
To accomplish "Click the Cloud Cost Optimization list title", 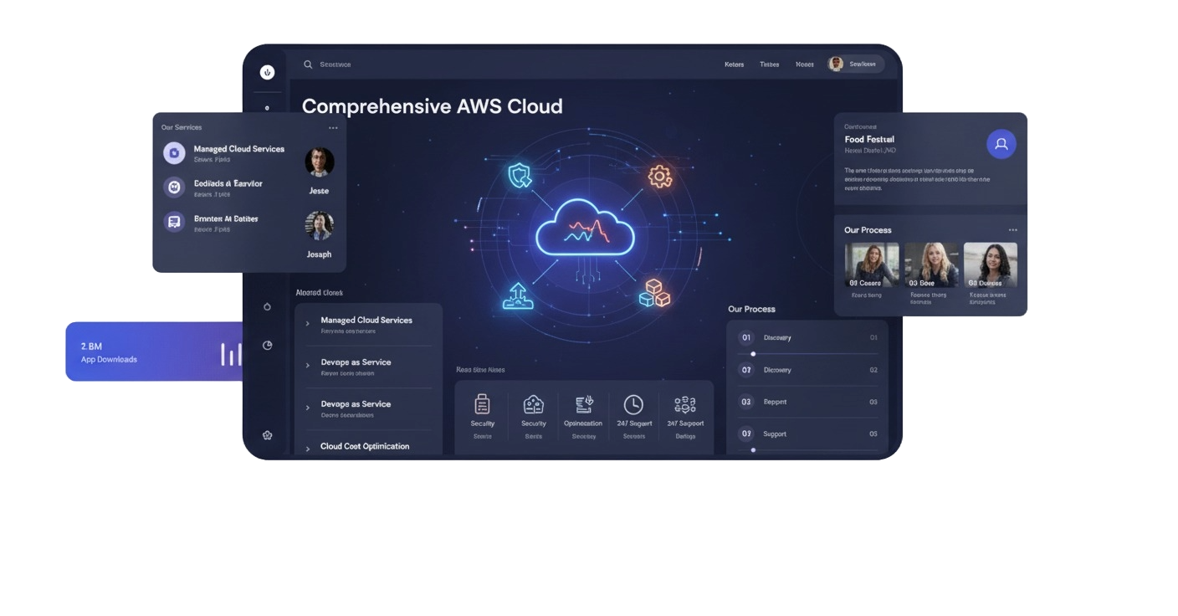I will pos(365,446).
